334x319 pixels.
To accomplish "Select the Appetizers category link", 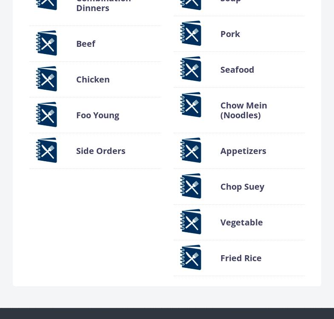I will 243,151.
